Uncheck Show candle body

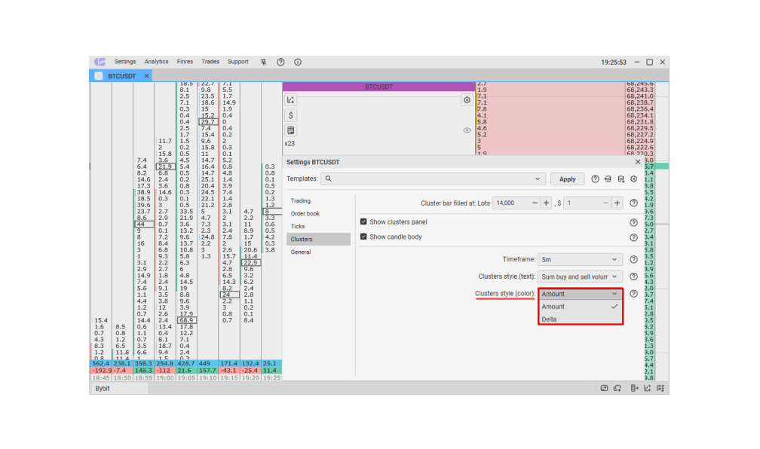click(363, 237)
